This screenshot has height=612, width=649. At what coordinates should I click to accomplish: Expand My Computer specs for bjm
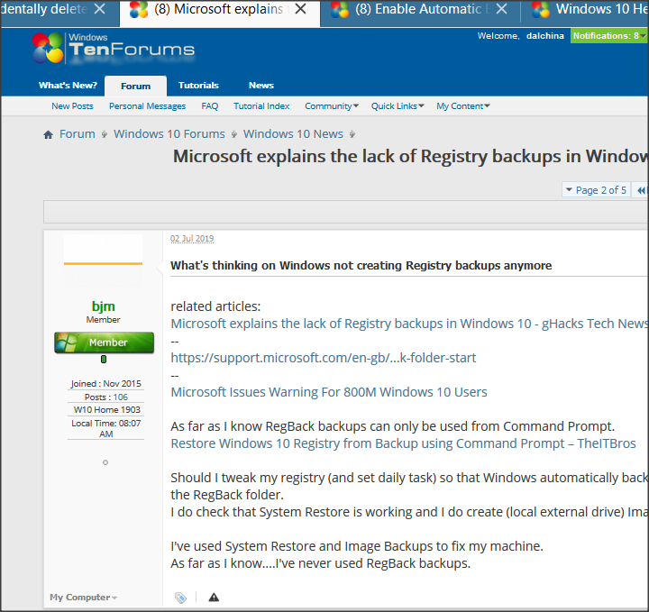point(84,597)
